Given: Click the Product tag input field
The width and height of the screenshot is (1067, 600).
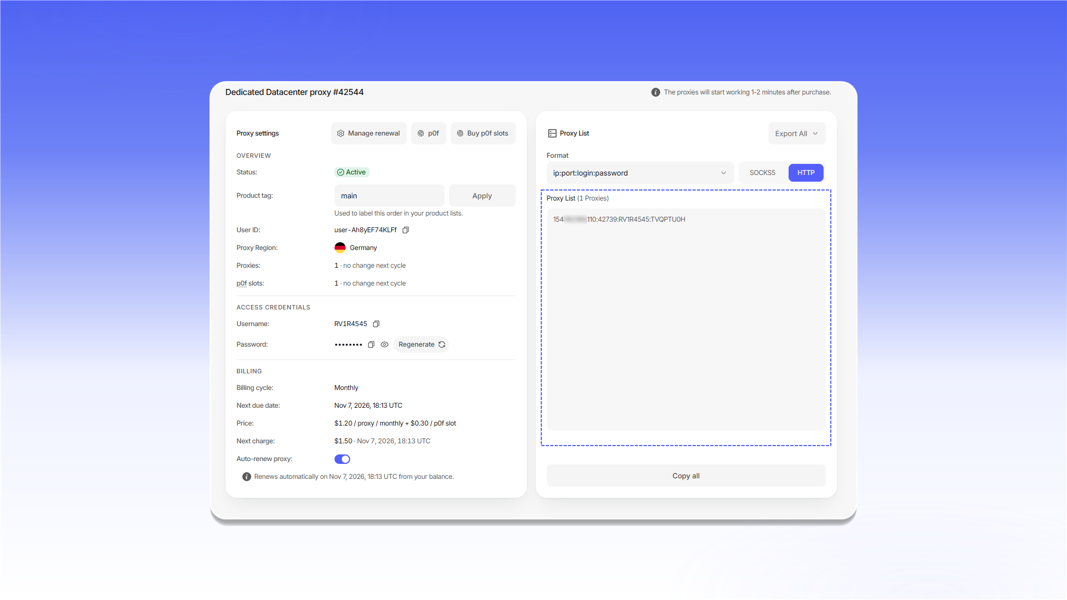Looking at the screenshot, I should coord(390,196).
